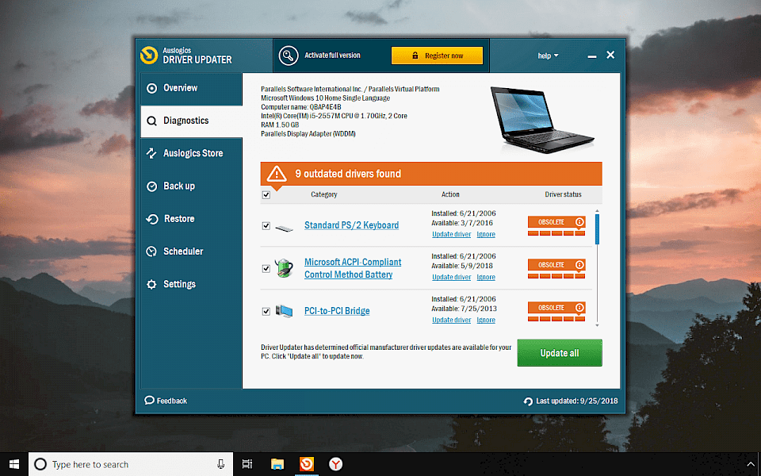Click the Activate full version text

[332, 56]
